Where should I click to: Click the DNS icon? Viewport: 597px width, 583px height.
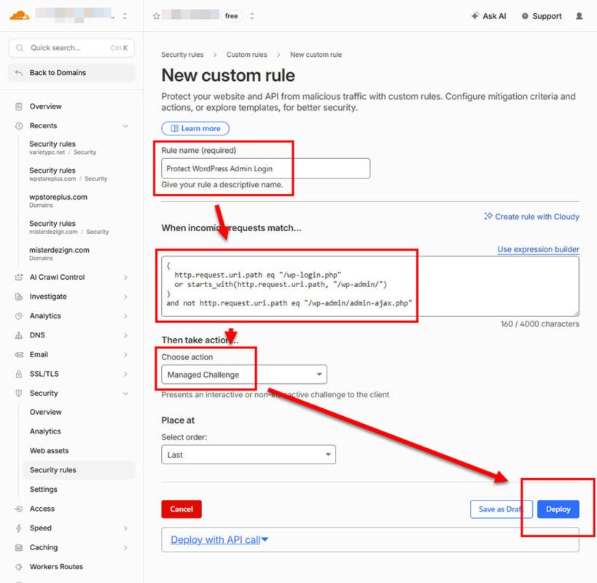coord(19,336)
